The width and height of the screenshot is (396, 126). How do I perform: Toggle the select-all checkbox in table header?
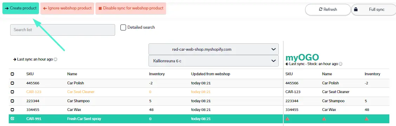tap(12, 74)
